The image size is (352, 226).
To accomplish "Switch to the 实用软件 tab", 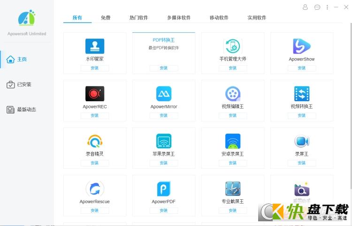I will (257, 18).
